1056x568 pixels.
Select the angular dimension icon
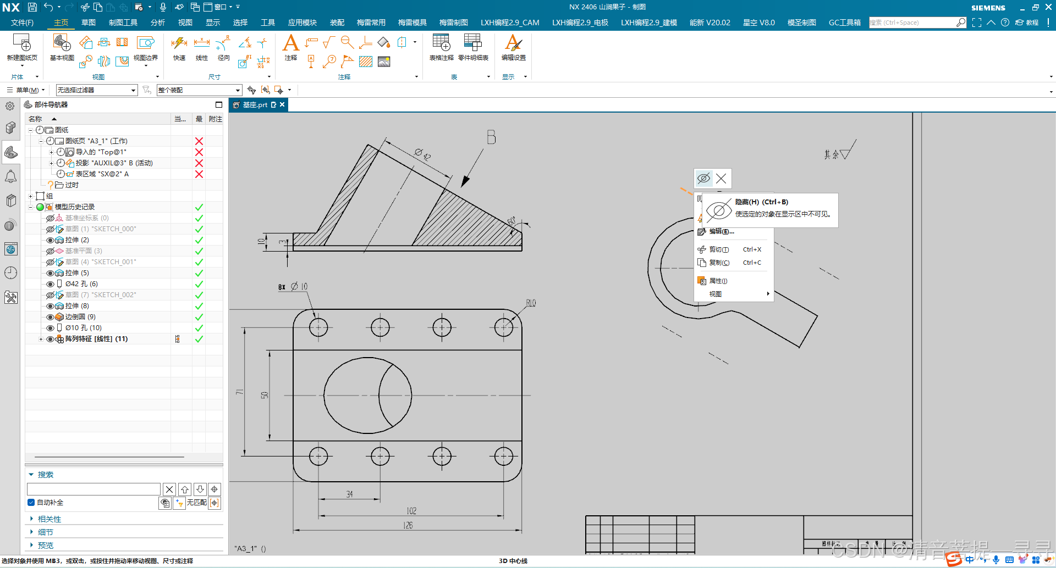[x=245, y=42]
